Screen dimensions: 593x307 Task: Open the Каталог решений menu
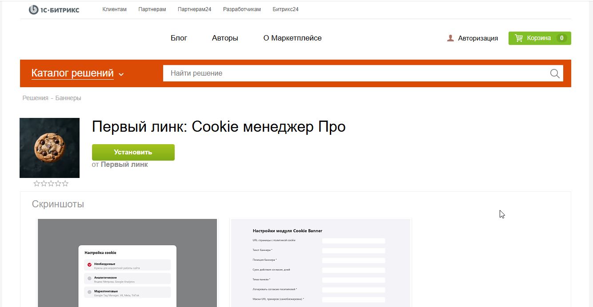(72, 73)
